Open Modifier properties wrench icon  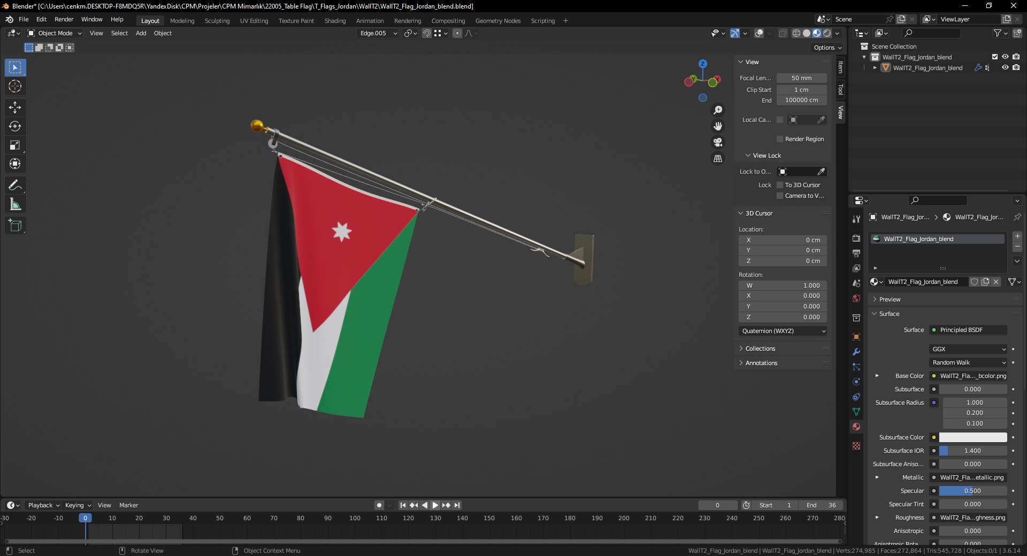pos(856,352)
